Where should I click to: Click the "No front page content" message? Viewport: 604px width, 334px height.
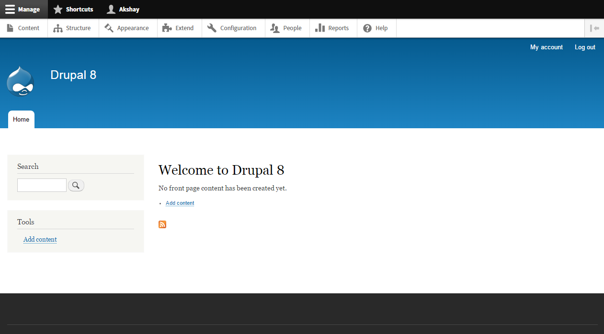click(223, 188)
